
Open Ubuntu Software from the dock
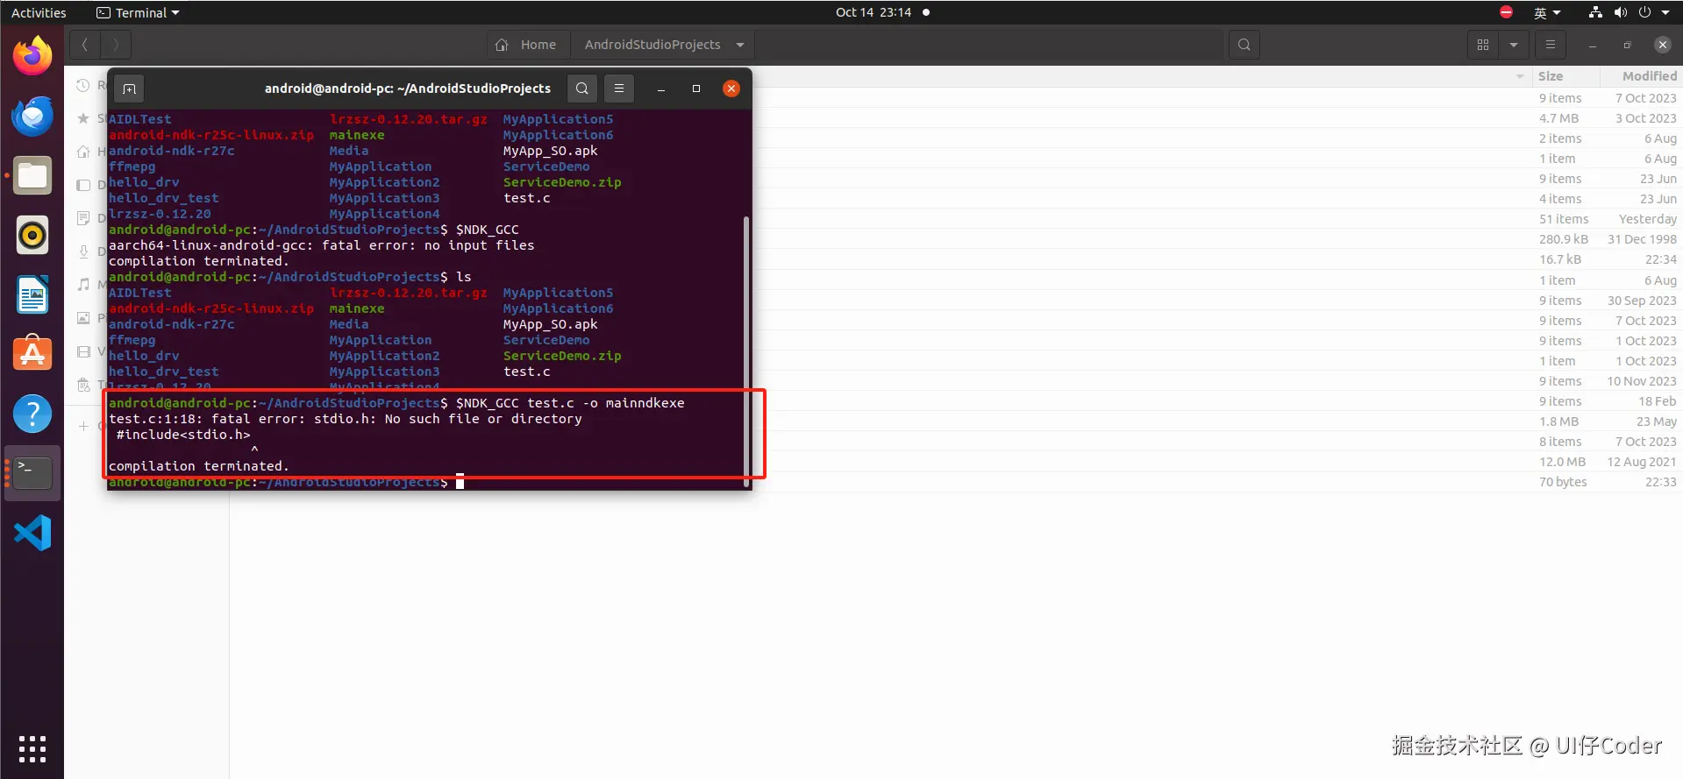pyautogui.click(x=32, y=354)
